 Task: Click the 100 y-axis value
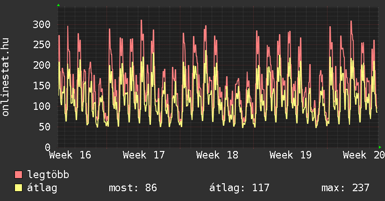pos(42,106)
